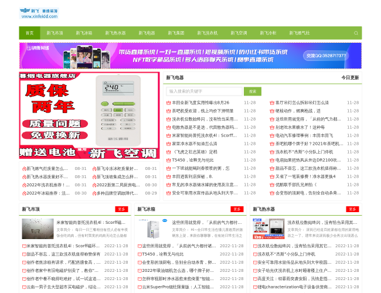Open article 茶吧机受欢迎，线上均价下滑明显

pyautogui.click(x=202, y=111)
